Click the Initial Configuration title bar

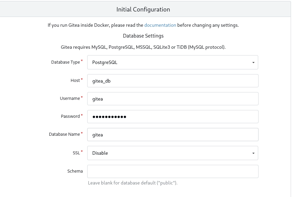click(143, 9)
